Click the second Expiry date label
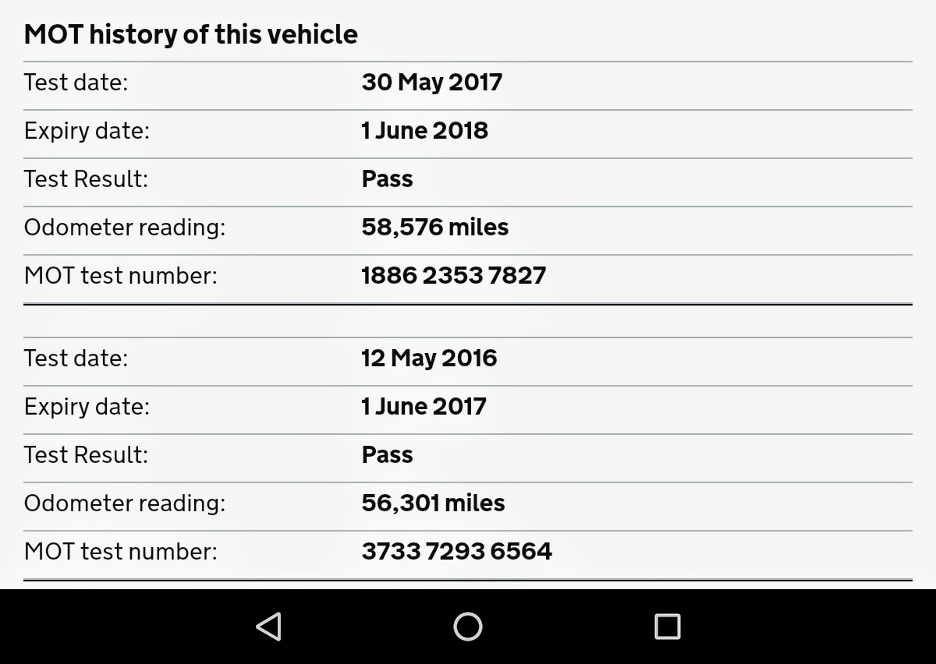 click(87, 407)
